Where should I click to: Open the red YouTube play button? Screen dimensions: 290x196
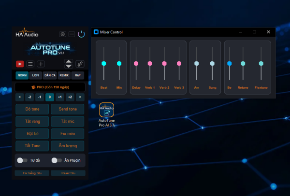pyautogui.click(x=20, y=64)
